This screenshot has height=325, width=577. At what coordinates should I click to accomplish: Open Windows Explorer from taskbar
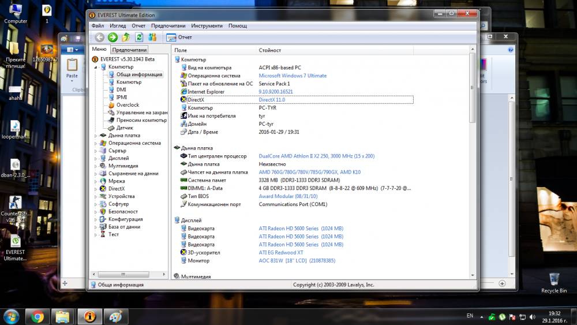(x=62, y=316)
